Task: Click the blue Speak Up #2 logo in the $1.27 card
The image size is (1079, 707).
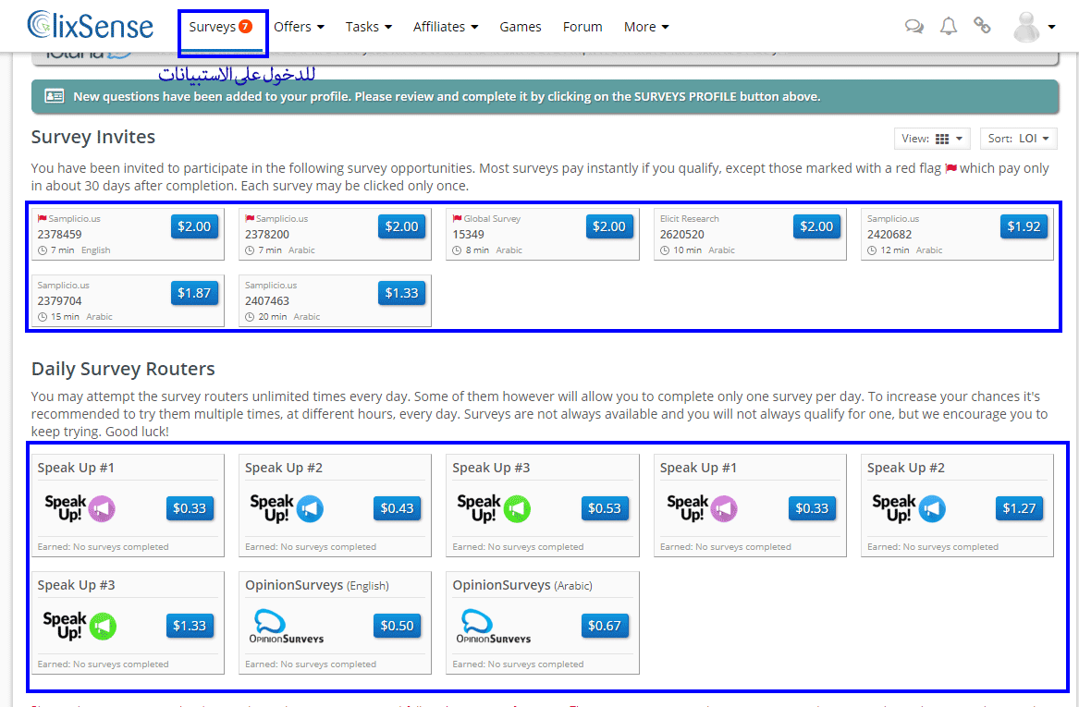Action: click(908, 508)
